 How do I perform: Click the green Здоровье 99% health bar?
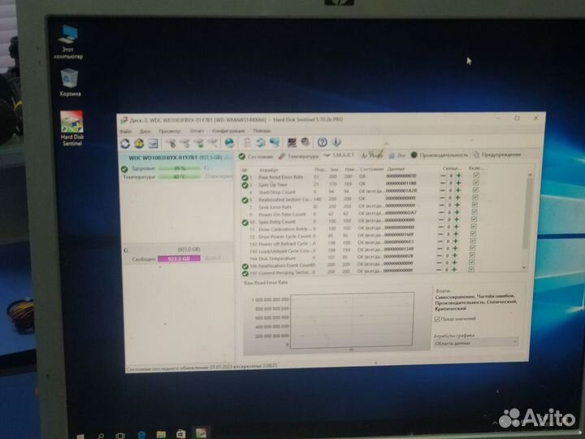pyautogui.click(x=180, y=168)
